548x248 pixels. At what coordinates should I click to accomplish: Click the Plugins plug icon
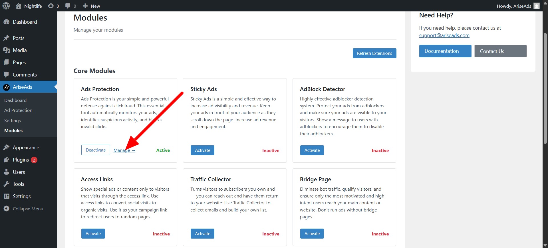click(x=7, y=160)
